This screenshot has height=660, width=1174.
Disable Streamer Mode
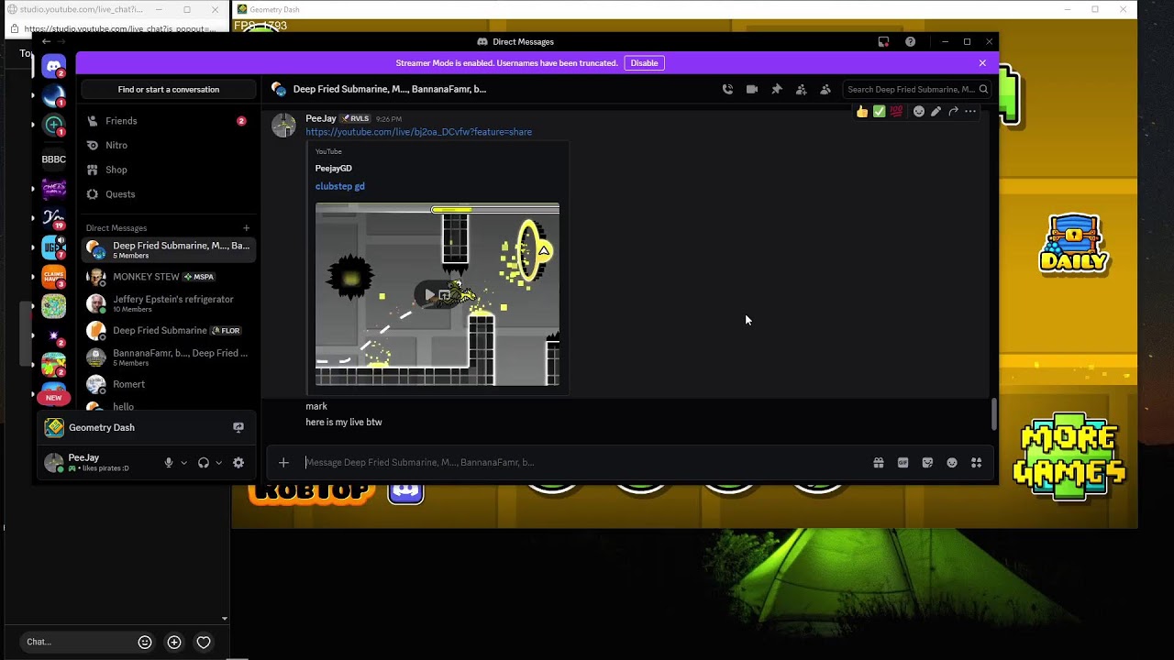point(644,63)
